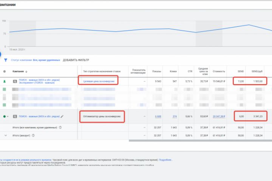Click the green enabled status dot
272x181 pixels.
click(5, 117)
